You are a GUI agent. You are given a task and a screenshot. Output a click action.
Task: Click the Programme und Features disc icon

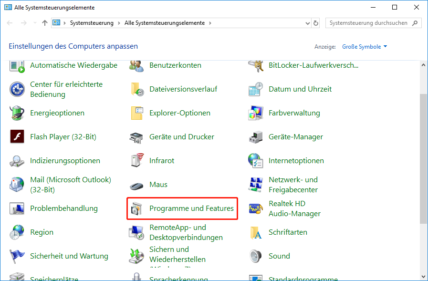136,208
